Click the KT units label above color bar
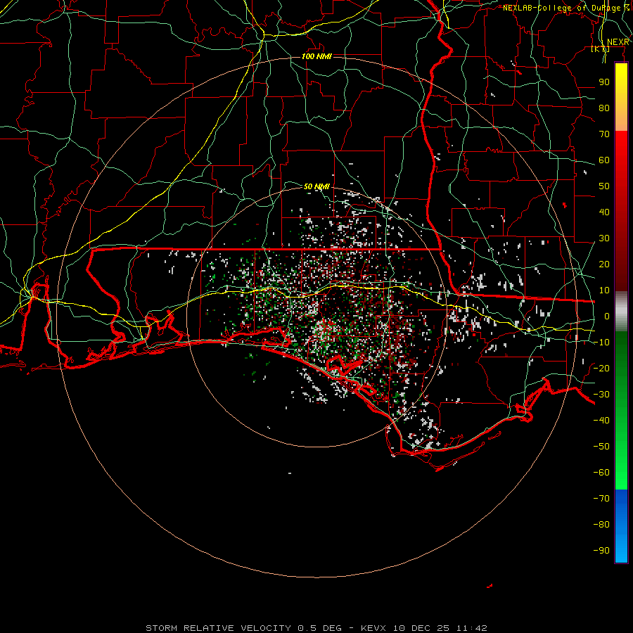 point(601,49)
